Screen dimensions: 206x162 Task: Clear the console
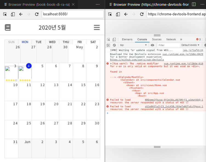[x=114, y=45]
